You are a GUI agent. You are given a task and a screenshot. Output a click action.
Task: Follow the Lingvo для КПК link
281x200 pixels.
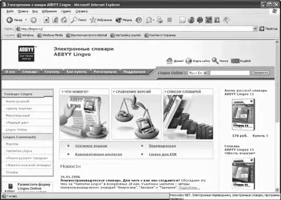162,154
